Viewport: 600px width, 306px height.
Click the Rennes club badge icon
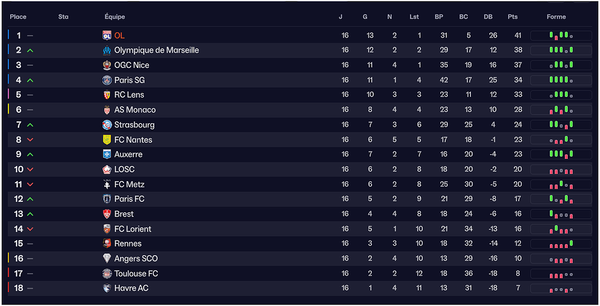[x=107, y=244]
